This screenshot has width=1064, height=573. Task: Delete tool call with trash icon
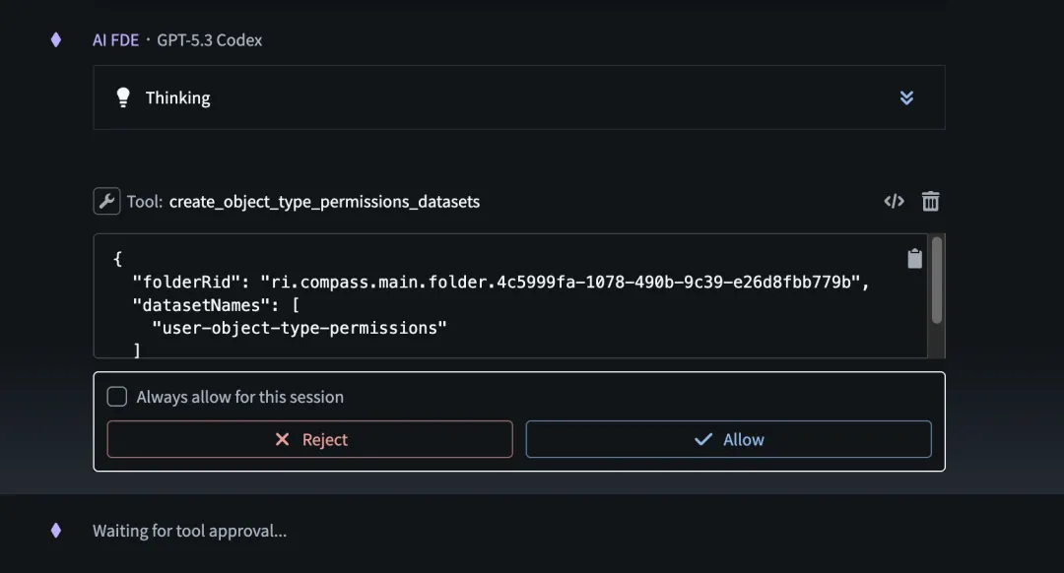tap(930, 202)
